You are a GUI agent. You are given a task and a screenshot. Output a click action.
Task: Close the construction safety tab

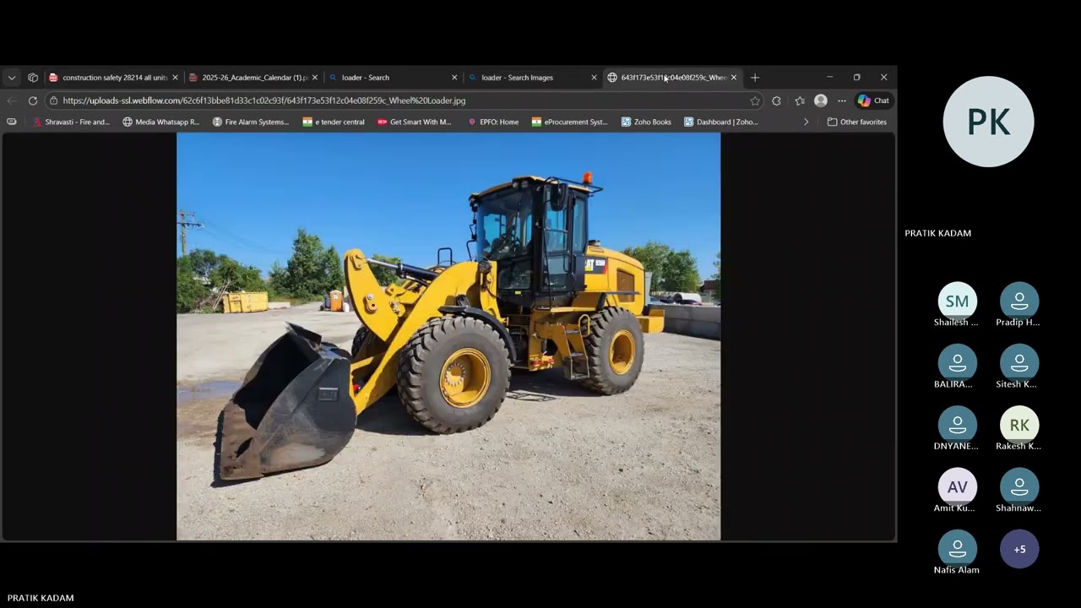click(x=175, y=78)
